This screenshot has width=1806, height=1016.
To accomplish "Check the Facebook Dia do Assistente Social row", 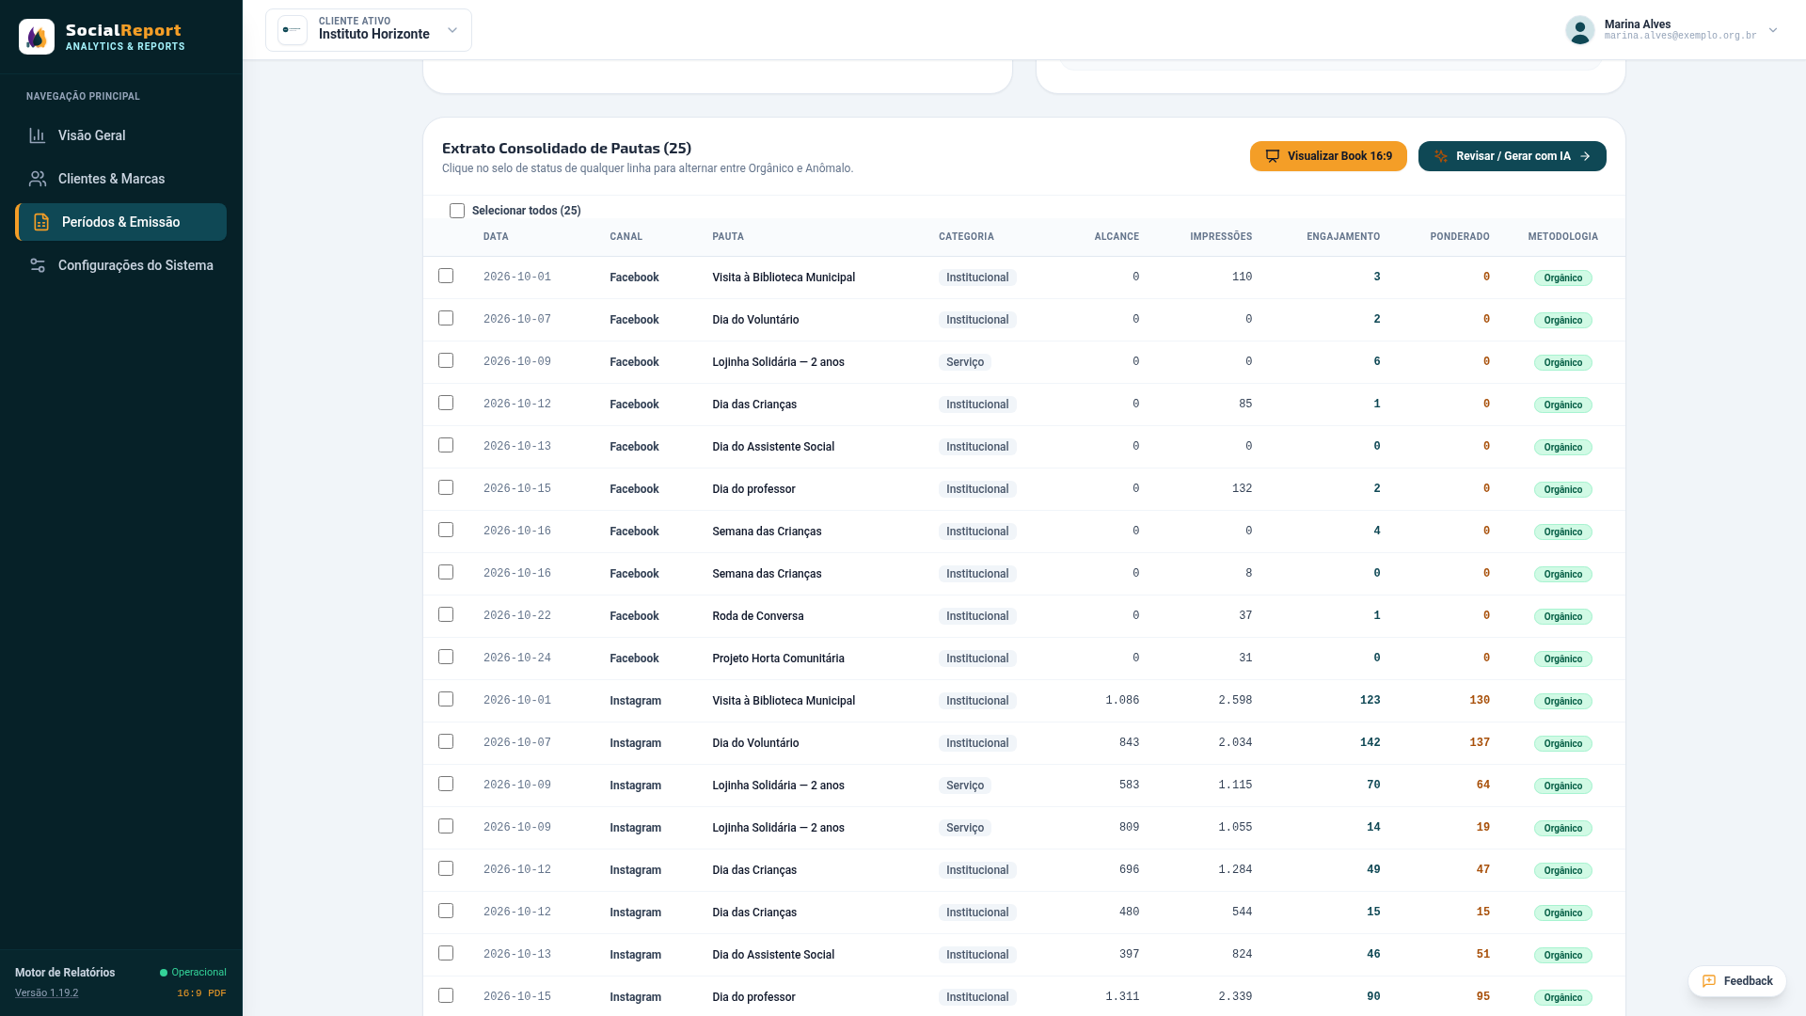I will pyautogui.click(x=446, y=445).
